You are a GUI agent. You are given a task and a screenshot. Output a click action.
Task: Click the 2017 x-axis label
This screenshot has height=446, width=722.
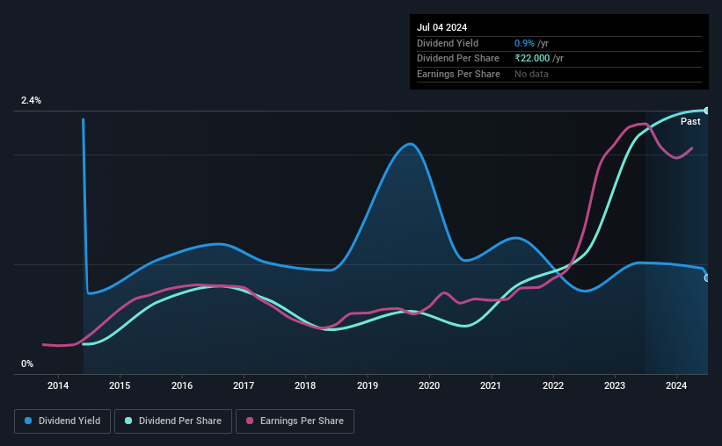click(x=244, y=385)
